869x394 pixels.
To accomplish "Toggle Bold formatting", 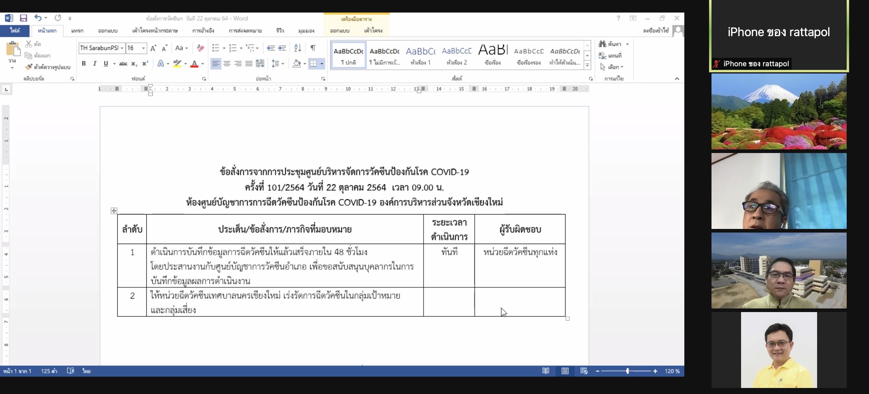I will click(84, 63).
